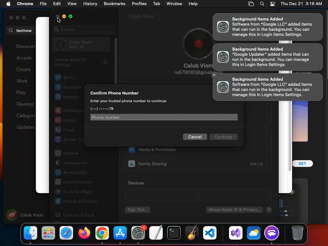328x246 pixels.
Task: Open the Bookmarks menu
Action: point(114,4)
